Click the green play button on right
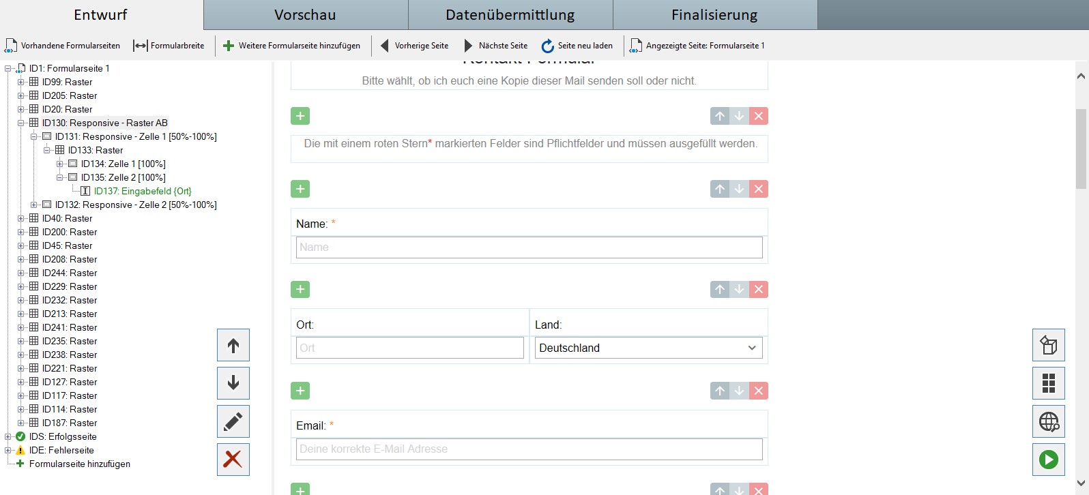Image resolution: width=1089 pixels, height=495 pixels. tap(1048, 460)
